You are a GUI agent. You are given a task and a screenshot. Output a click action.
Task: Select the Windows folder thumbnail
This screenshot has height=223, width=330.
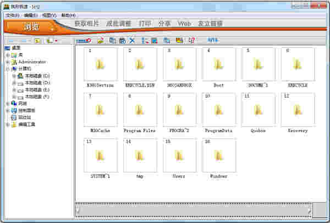pyautogui.click(x=219, y=155)
